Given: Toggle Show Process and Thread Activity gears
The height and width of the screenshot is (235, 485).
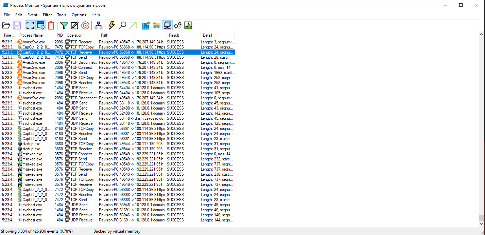Looking at the screenshot, I should point(178,25).
